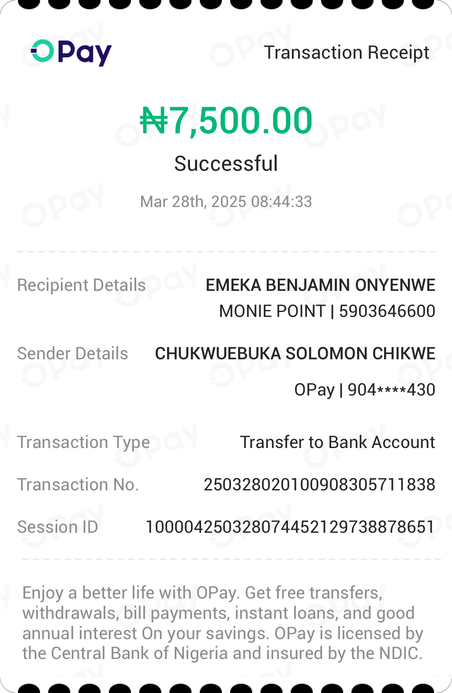Click the Successful status text
The width and height of the screenshot is (452, 693).
coord(226,164)
